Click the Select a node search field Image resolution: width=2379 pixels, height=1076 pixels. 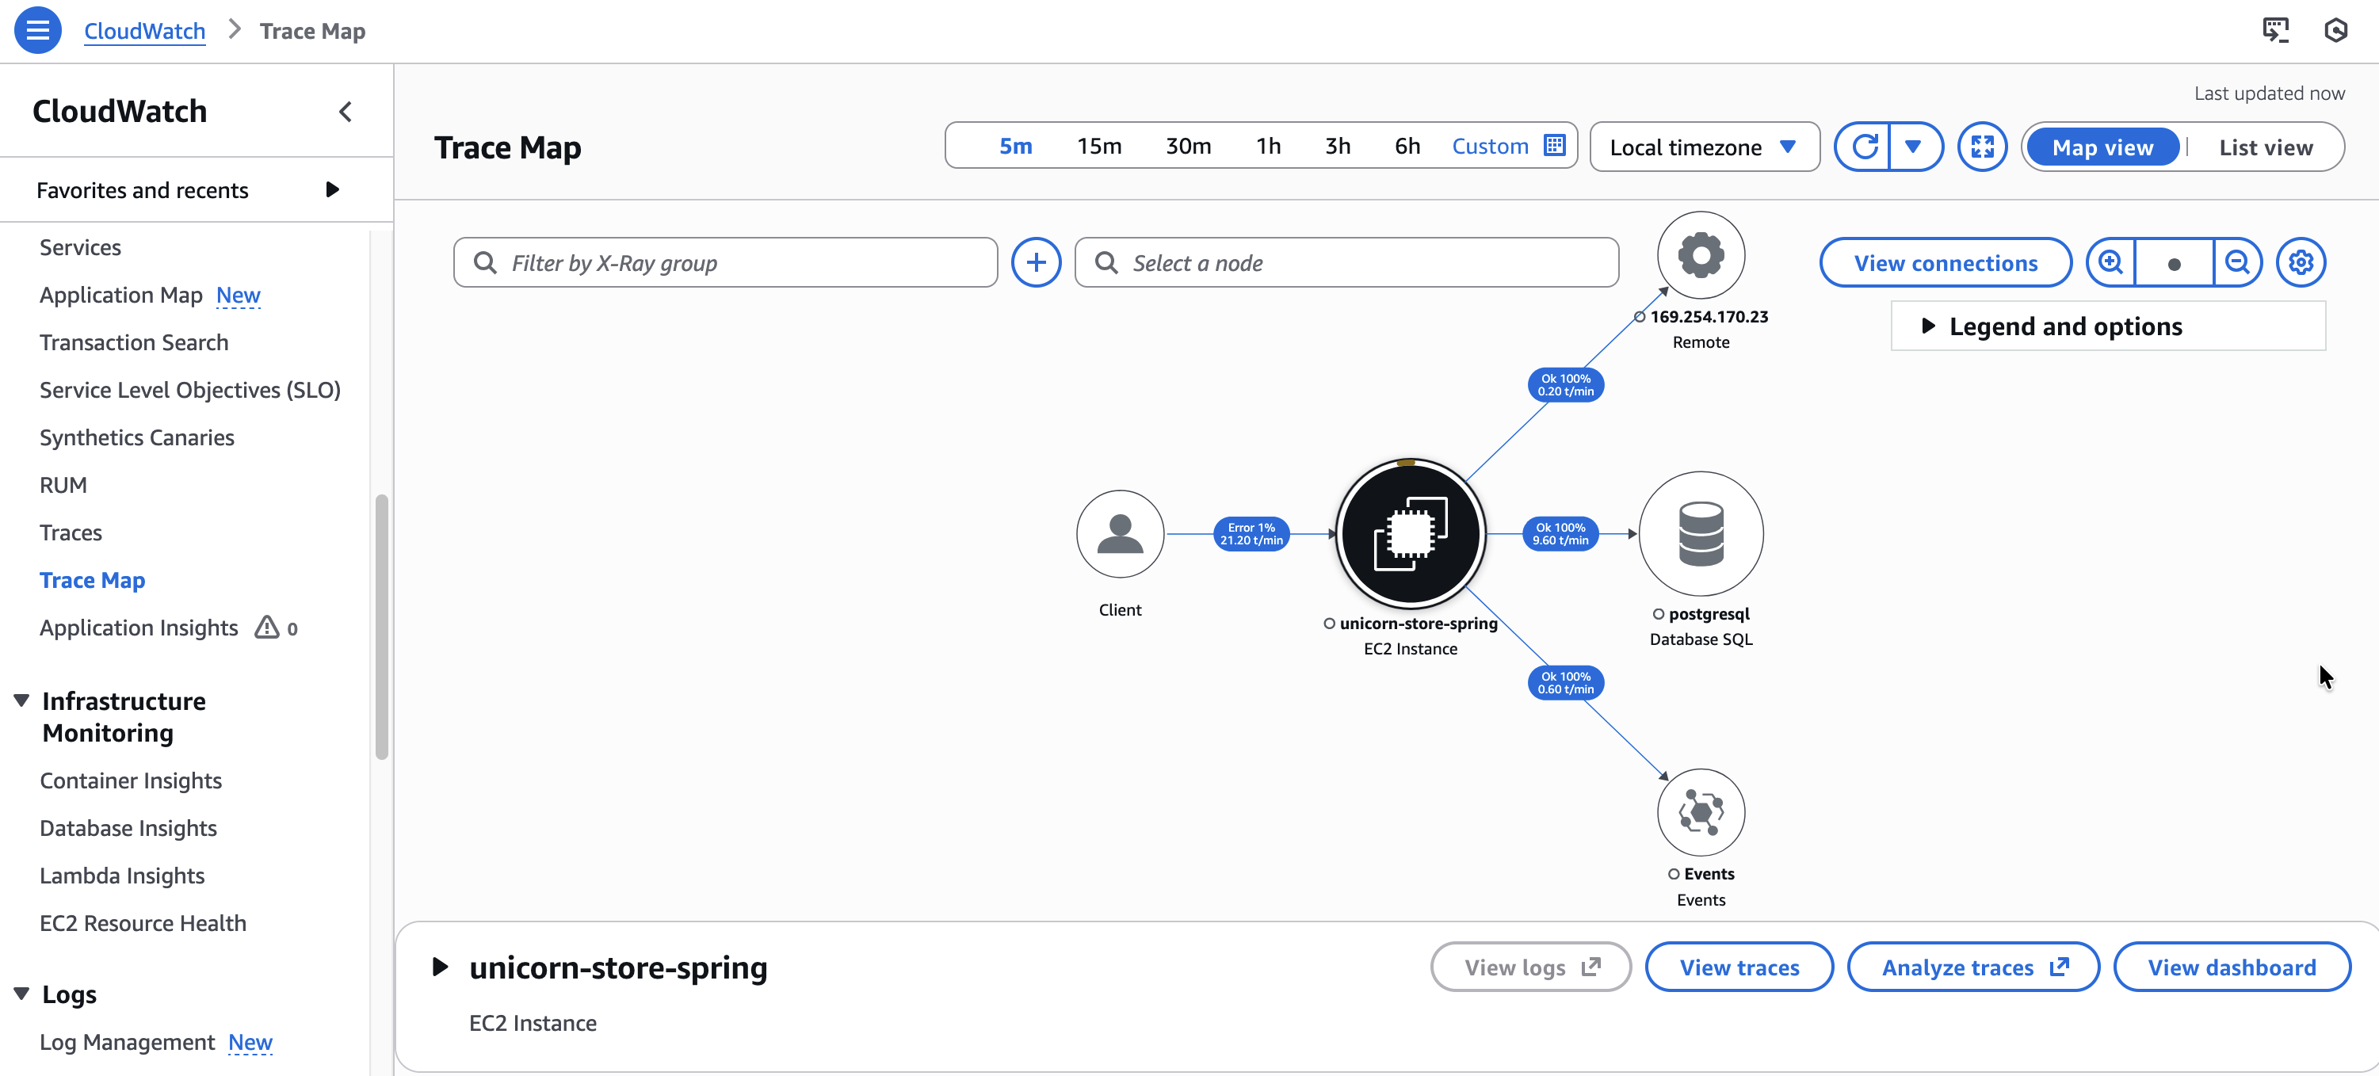(1345, 262)
